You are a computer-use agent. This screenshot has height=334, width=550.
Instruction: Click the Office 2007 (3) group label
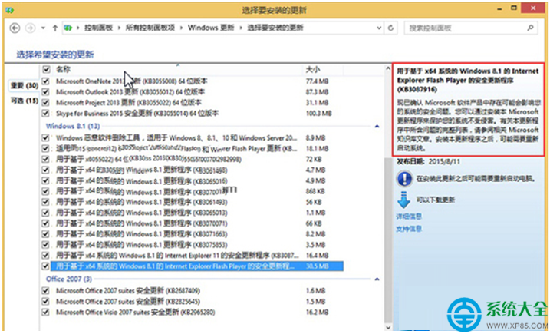[x=69, y=279]
